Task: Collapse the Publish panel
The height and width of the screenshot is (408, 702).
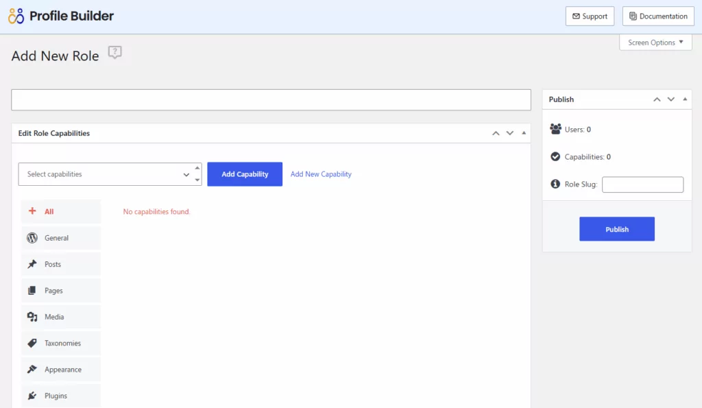Action: point(685,99)
